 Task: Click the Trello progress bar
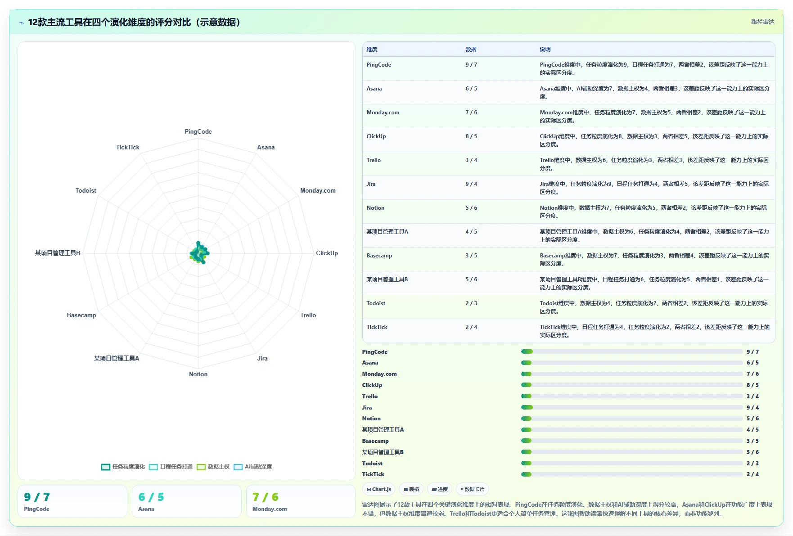click(x=632, y=396)
